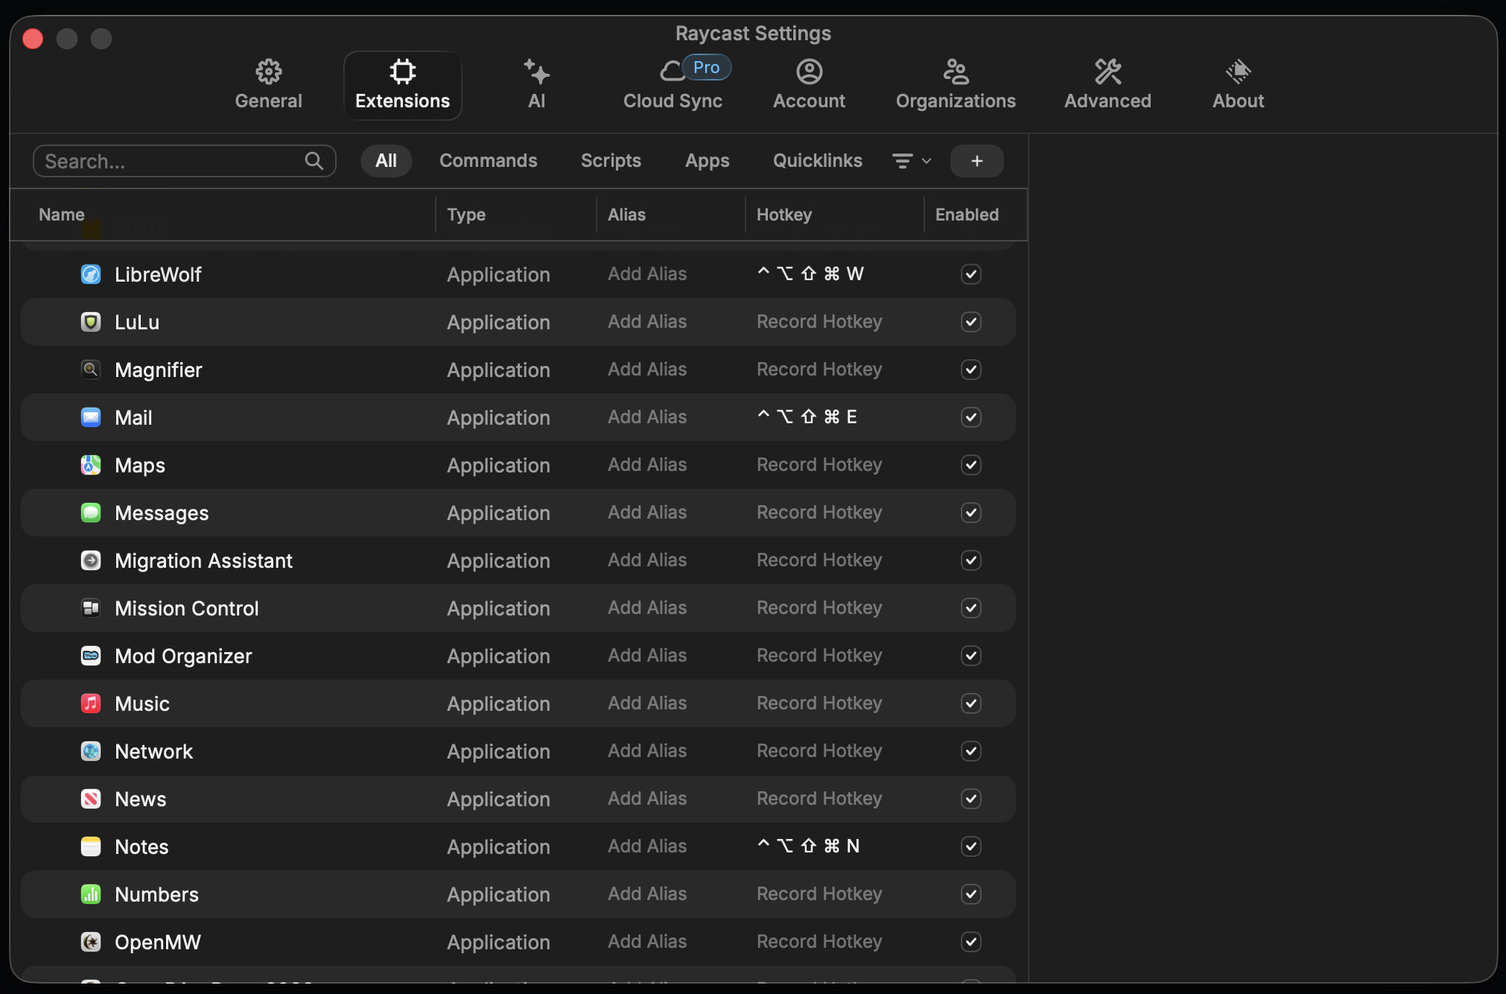Add Alias for Mission Control
The height and width of the screenshot is (994, 1506).
click(x=647, y=608)
